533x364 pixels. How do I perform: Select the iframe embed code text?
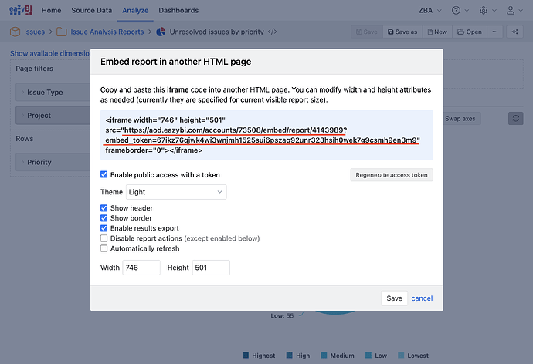(266, 135)
